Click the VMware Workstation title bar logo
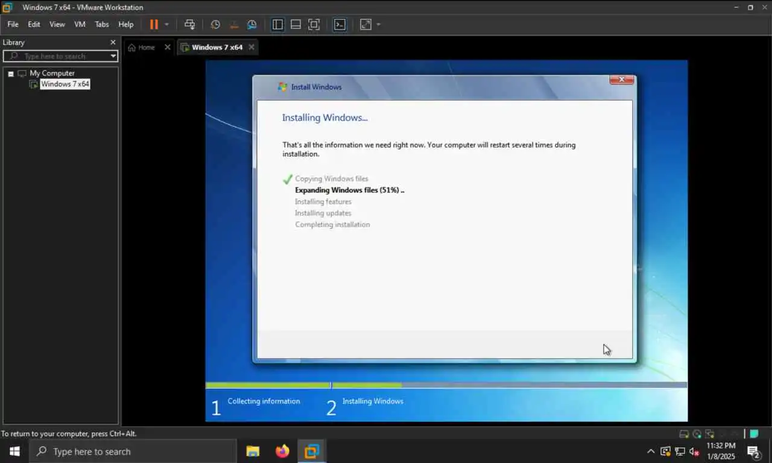Viewport: 772px width, 463px height. 8,7
